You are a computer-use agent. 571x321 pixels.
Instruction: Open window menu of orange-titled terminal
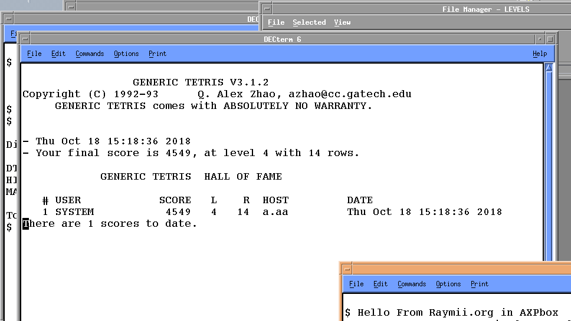tap(347, 269)
